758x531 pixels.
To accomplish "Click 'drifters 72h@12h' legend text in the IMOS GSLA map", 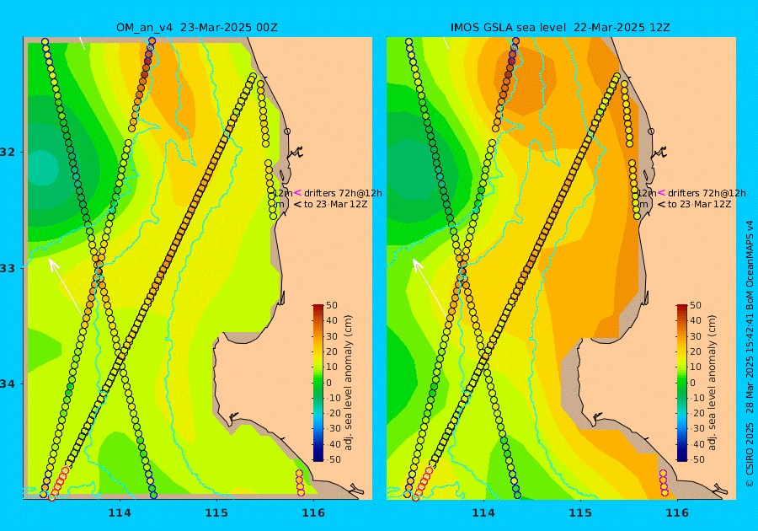I will 707,193.
